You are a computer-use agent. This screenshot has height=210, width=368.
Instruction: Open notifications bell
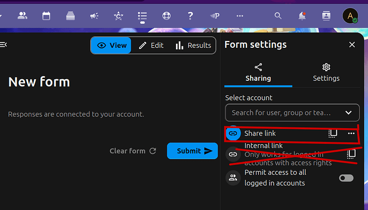[302, 16]
